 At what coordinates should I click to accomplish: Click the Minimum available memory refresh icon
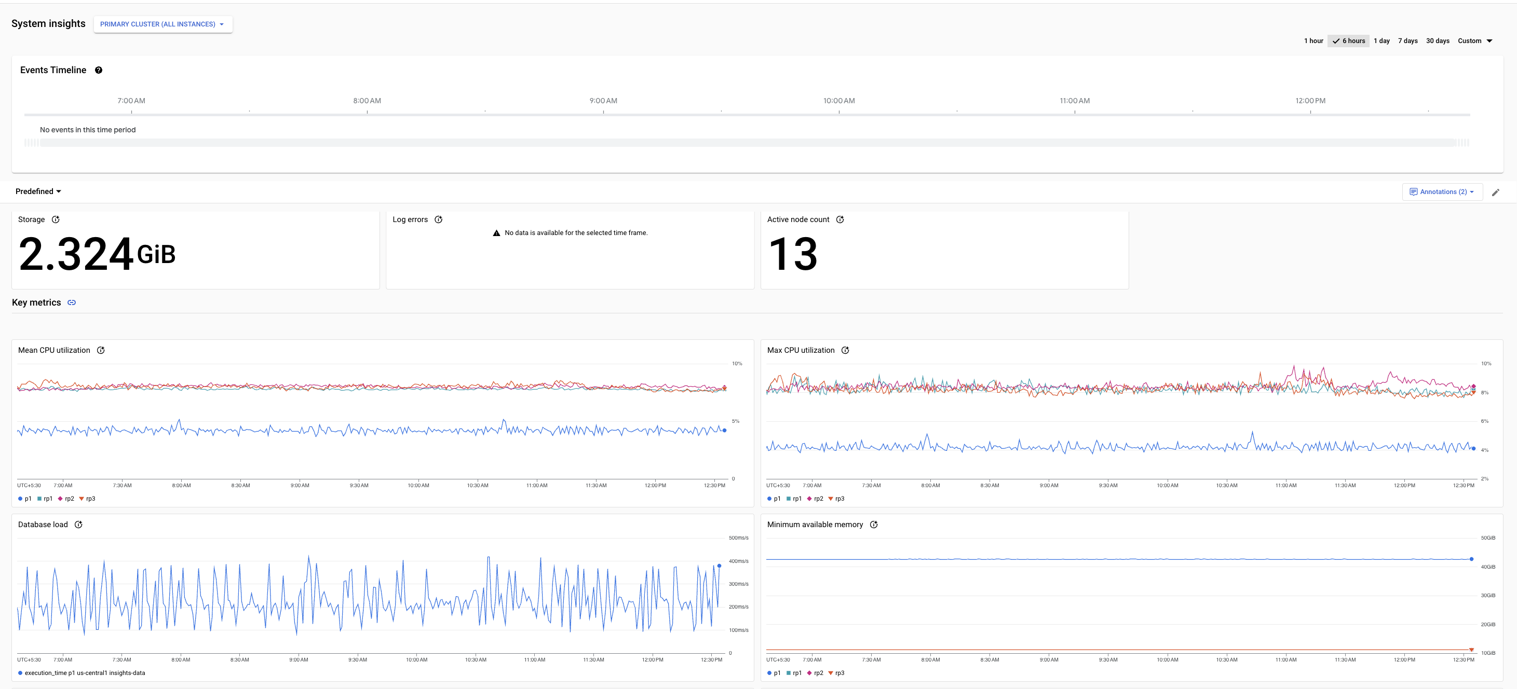click(873, 525)
